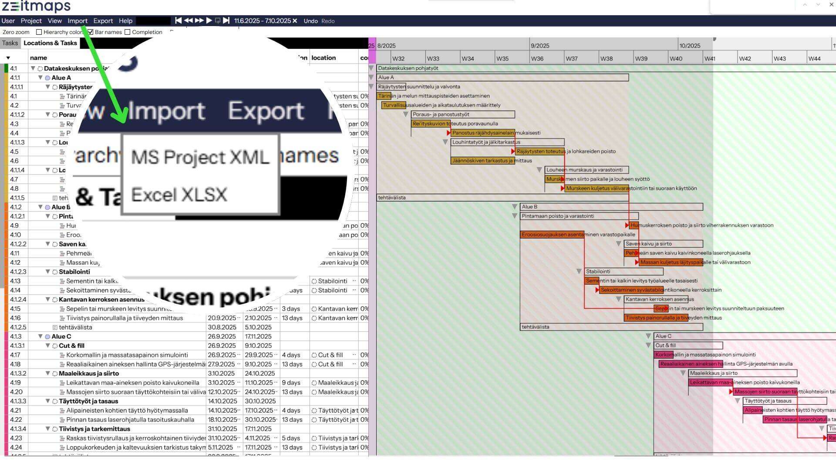Image resolution: width=836 pixels, height=470 pixels.
Task: Click list icon of tehtävälista row 4.1.2.5
Action: tap(55, 327)
